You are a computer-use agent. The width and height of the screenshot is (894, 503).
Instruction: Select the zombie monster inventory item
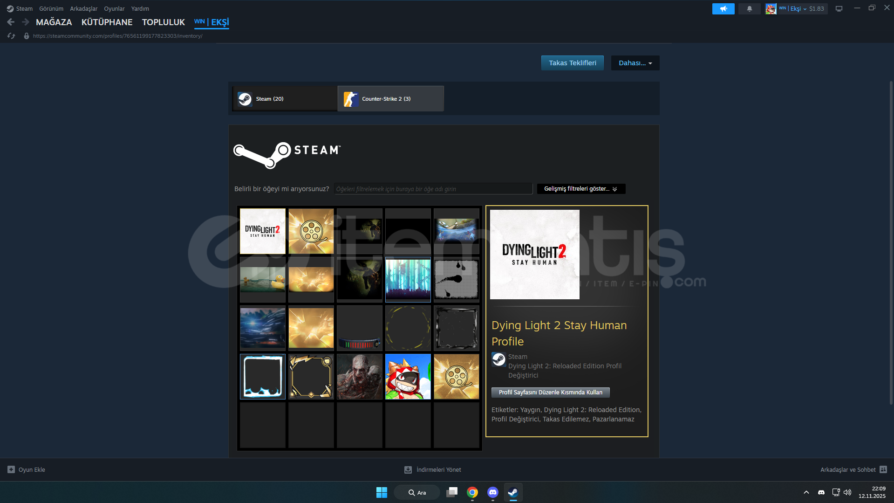pos(360,377)
